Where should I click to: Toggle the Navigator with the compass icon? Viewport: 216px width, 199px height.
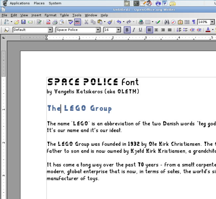[173, 22]
